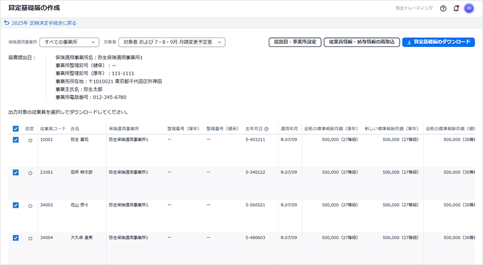This screenshot has height=265, width=483.
Task: Expand the 保険適用事業所 dropdown
Action: pos(69,42)
